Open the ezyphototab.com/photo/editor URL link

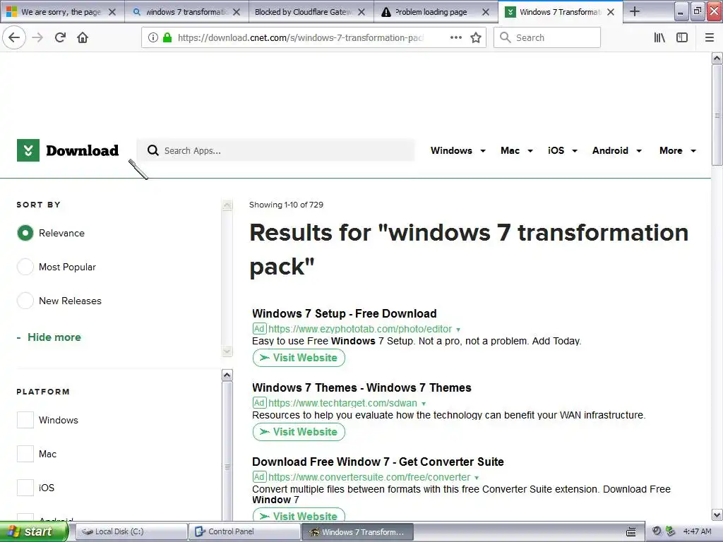[x=359, y=329]
